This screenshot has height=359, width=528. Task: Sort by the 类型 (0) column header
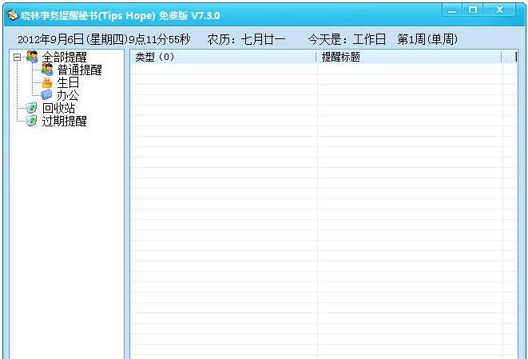[223, 57]
